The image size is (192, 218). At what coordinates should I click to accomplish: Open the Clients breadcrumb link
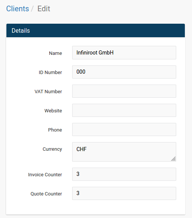click(x=18, y=9)
